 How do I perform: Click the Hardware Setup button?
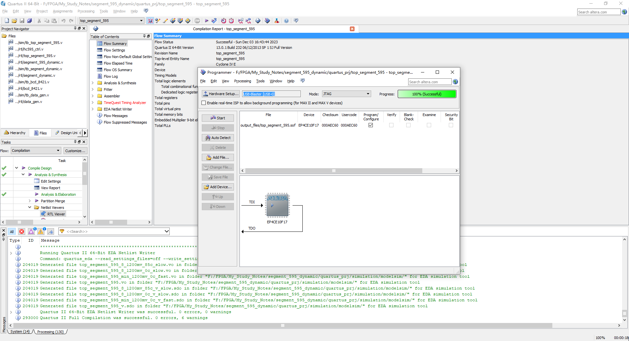[x=220, y=94]
